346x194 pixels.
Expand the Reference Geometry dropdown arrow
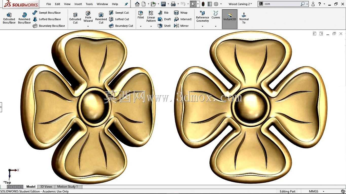(202, 26)
